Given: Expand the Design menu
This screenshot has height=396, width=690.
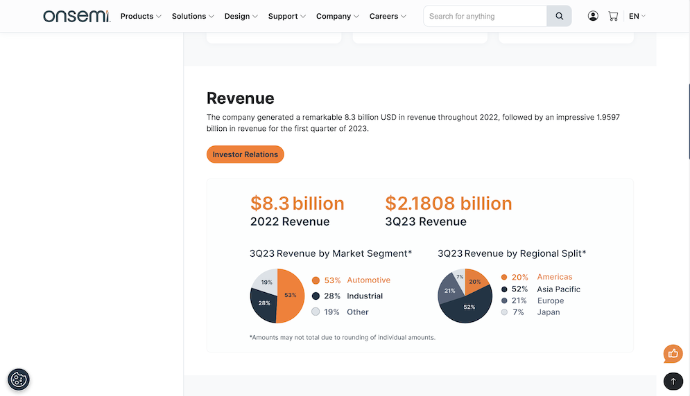Looking at the screenshot, I should (x=241, y=16).
